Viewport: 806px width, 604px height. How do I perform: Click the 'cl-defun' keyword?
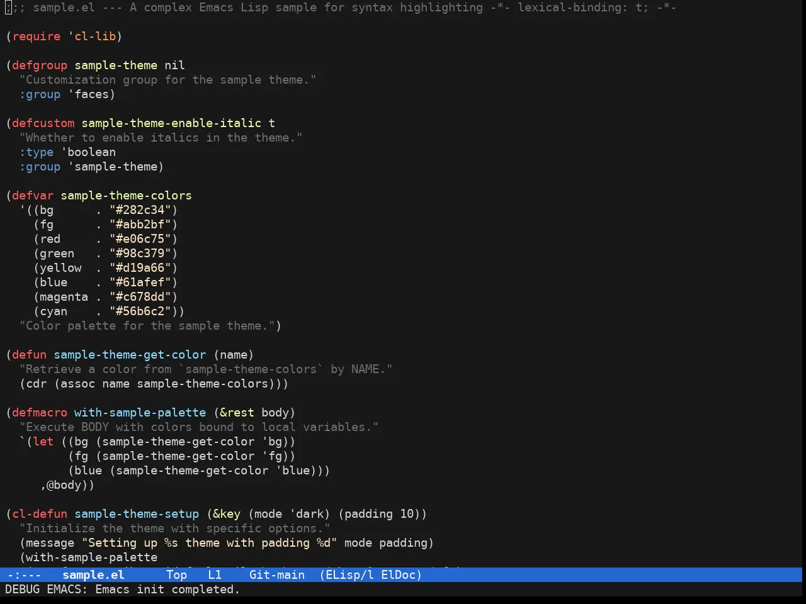(x=40, y=514)
